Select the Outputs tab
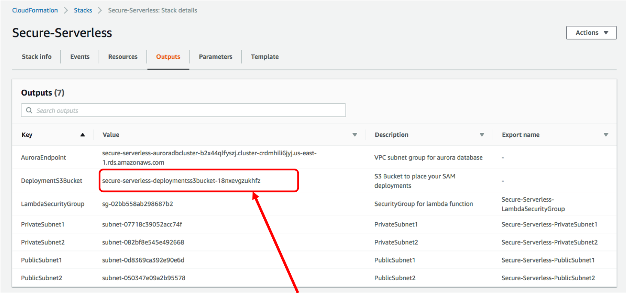The image size is (626, 293). tap(168, 57)
